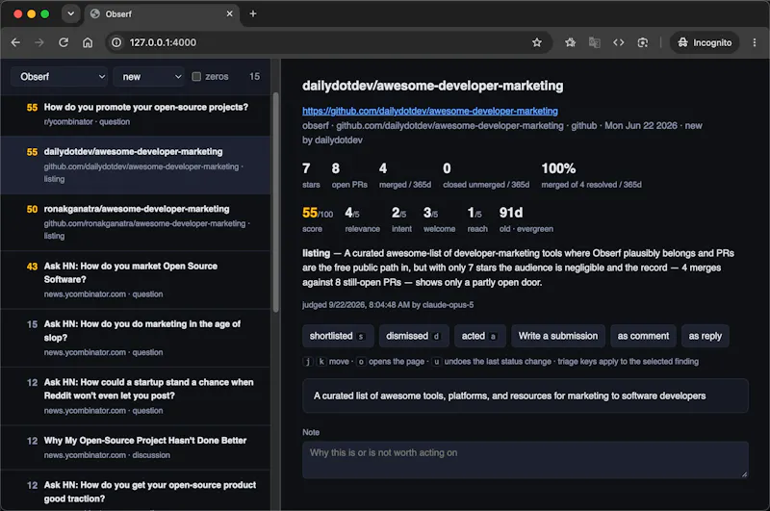The height and width of the screenshot is (511, 770).
Task: Click the as reply button
Action: click(x=706, y=336)
